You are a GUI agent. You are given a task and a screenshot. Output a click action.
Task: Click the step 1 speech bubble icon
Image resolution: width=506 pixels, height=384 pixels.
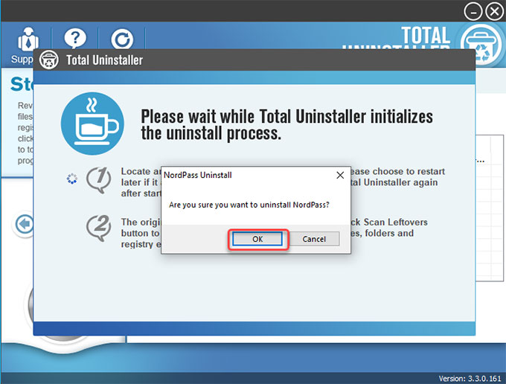tap(99, 180)
